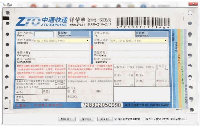Click the 打印 print button
The width and height of the screenshot is (200, 126).
(x=66, y=119)
